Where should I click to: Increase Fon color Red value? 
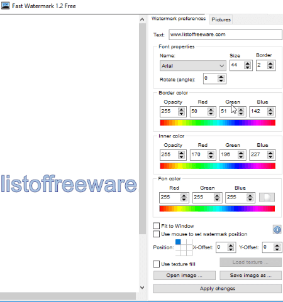pyautogui.click(x=184, y=195)
